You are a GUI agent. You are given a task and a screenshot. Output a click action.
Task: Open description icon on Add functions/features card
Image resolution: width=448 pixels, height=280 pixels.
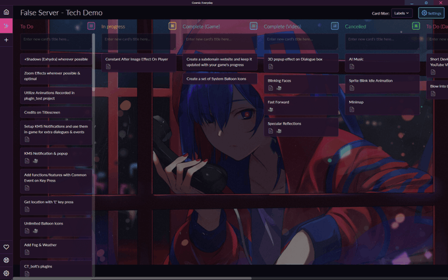27,188
